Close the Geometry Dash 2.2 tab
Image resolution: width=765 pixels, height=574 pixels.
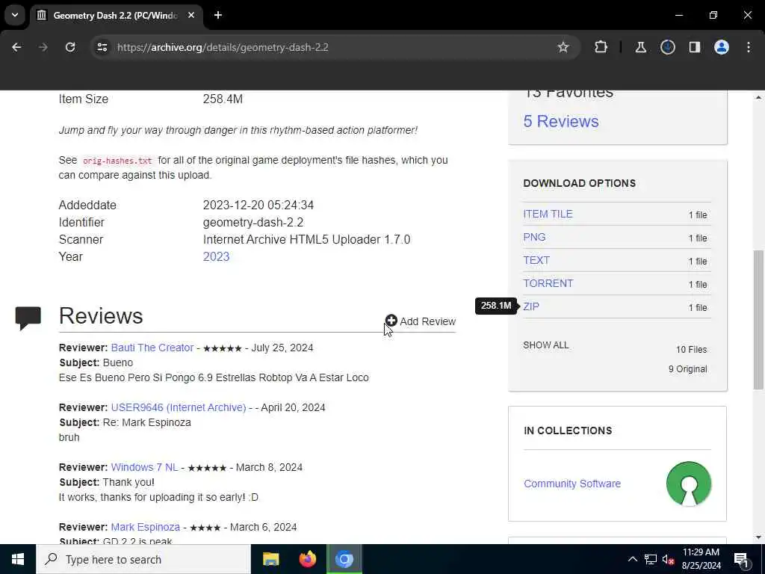(191, 15)
